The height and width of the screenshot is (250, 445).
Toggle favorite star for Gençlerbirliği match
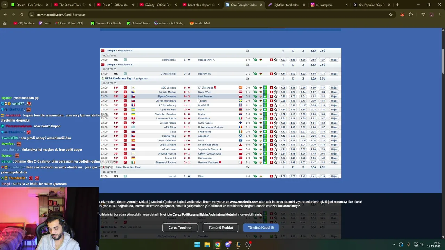click(276, 74)
